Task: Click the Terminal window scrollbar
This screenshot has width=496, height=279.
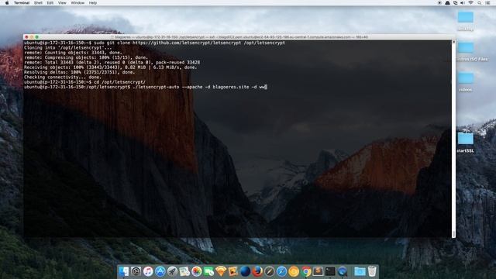Action: point(453,139)
